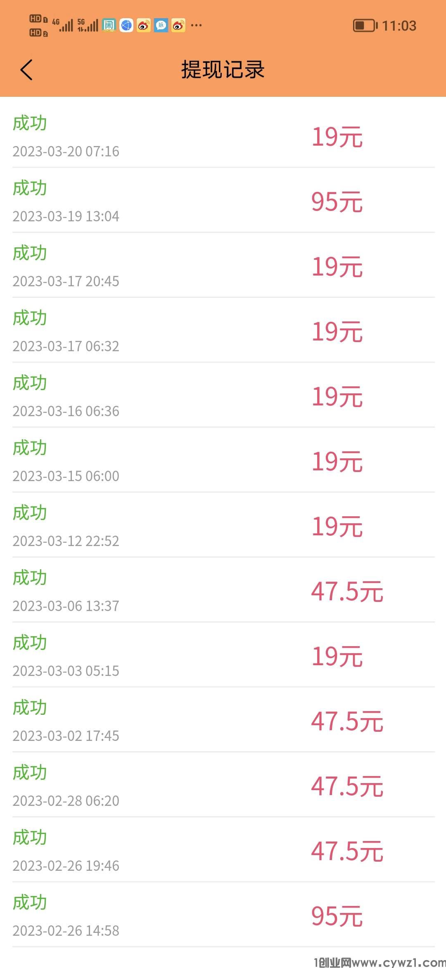This screenshot has height=968, width=446.
Task: Tap the blue globe notification icon
Action: pyautogui.click(x=126, y=26)
